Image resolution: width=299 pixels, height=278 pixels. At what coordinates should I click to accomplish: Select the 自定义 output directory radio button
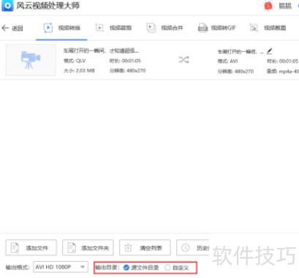[167, 268]
